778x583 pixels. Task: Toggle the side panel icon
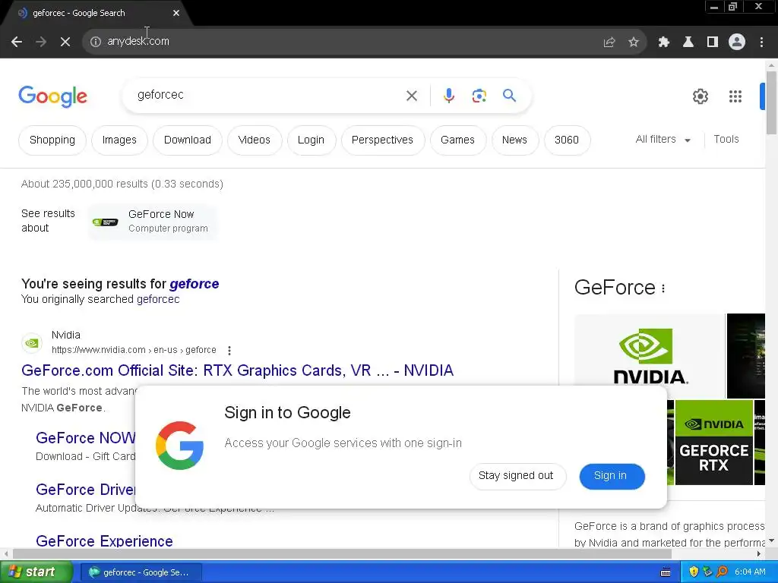[713, 43]
